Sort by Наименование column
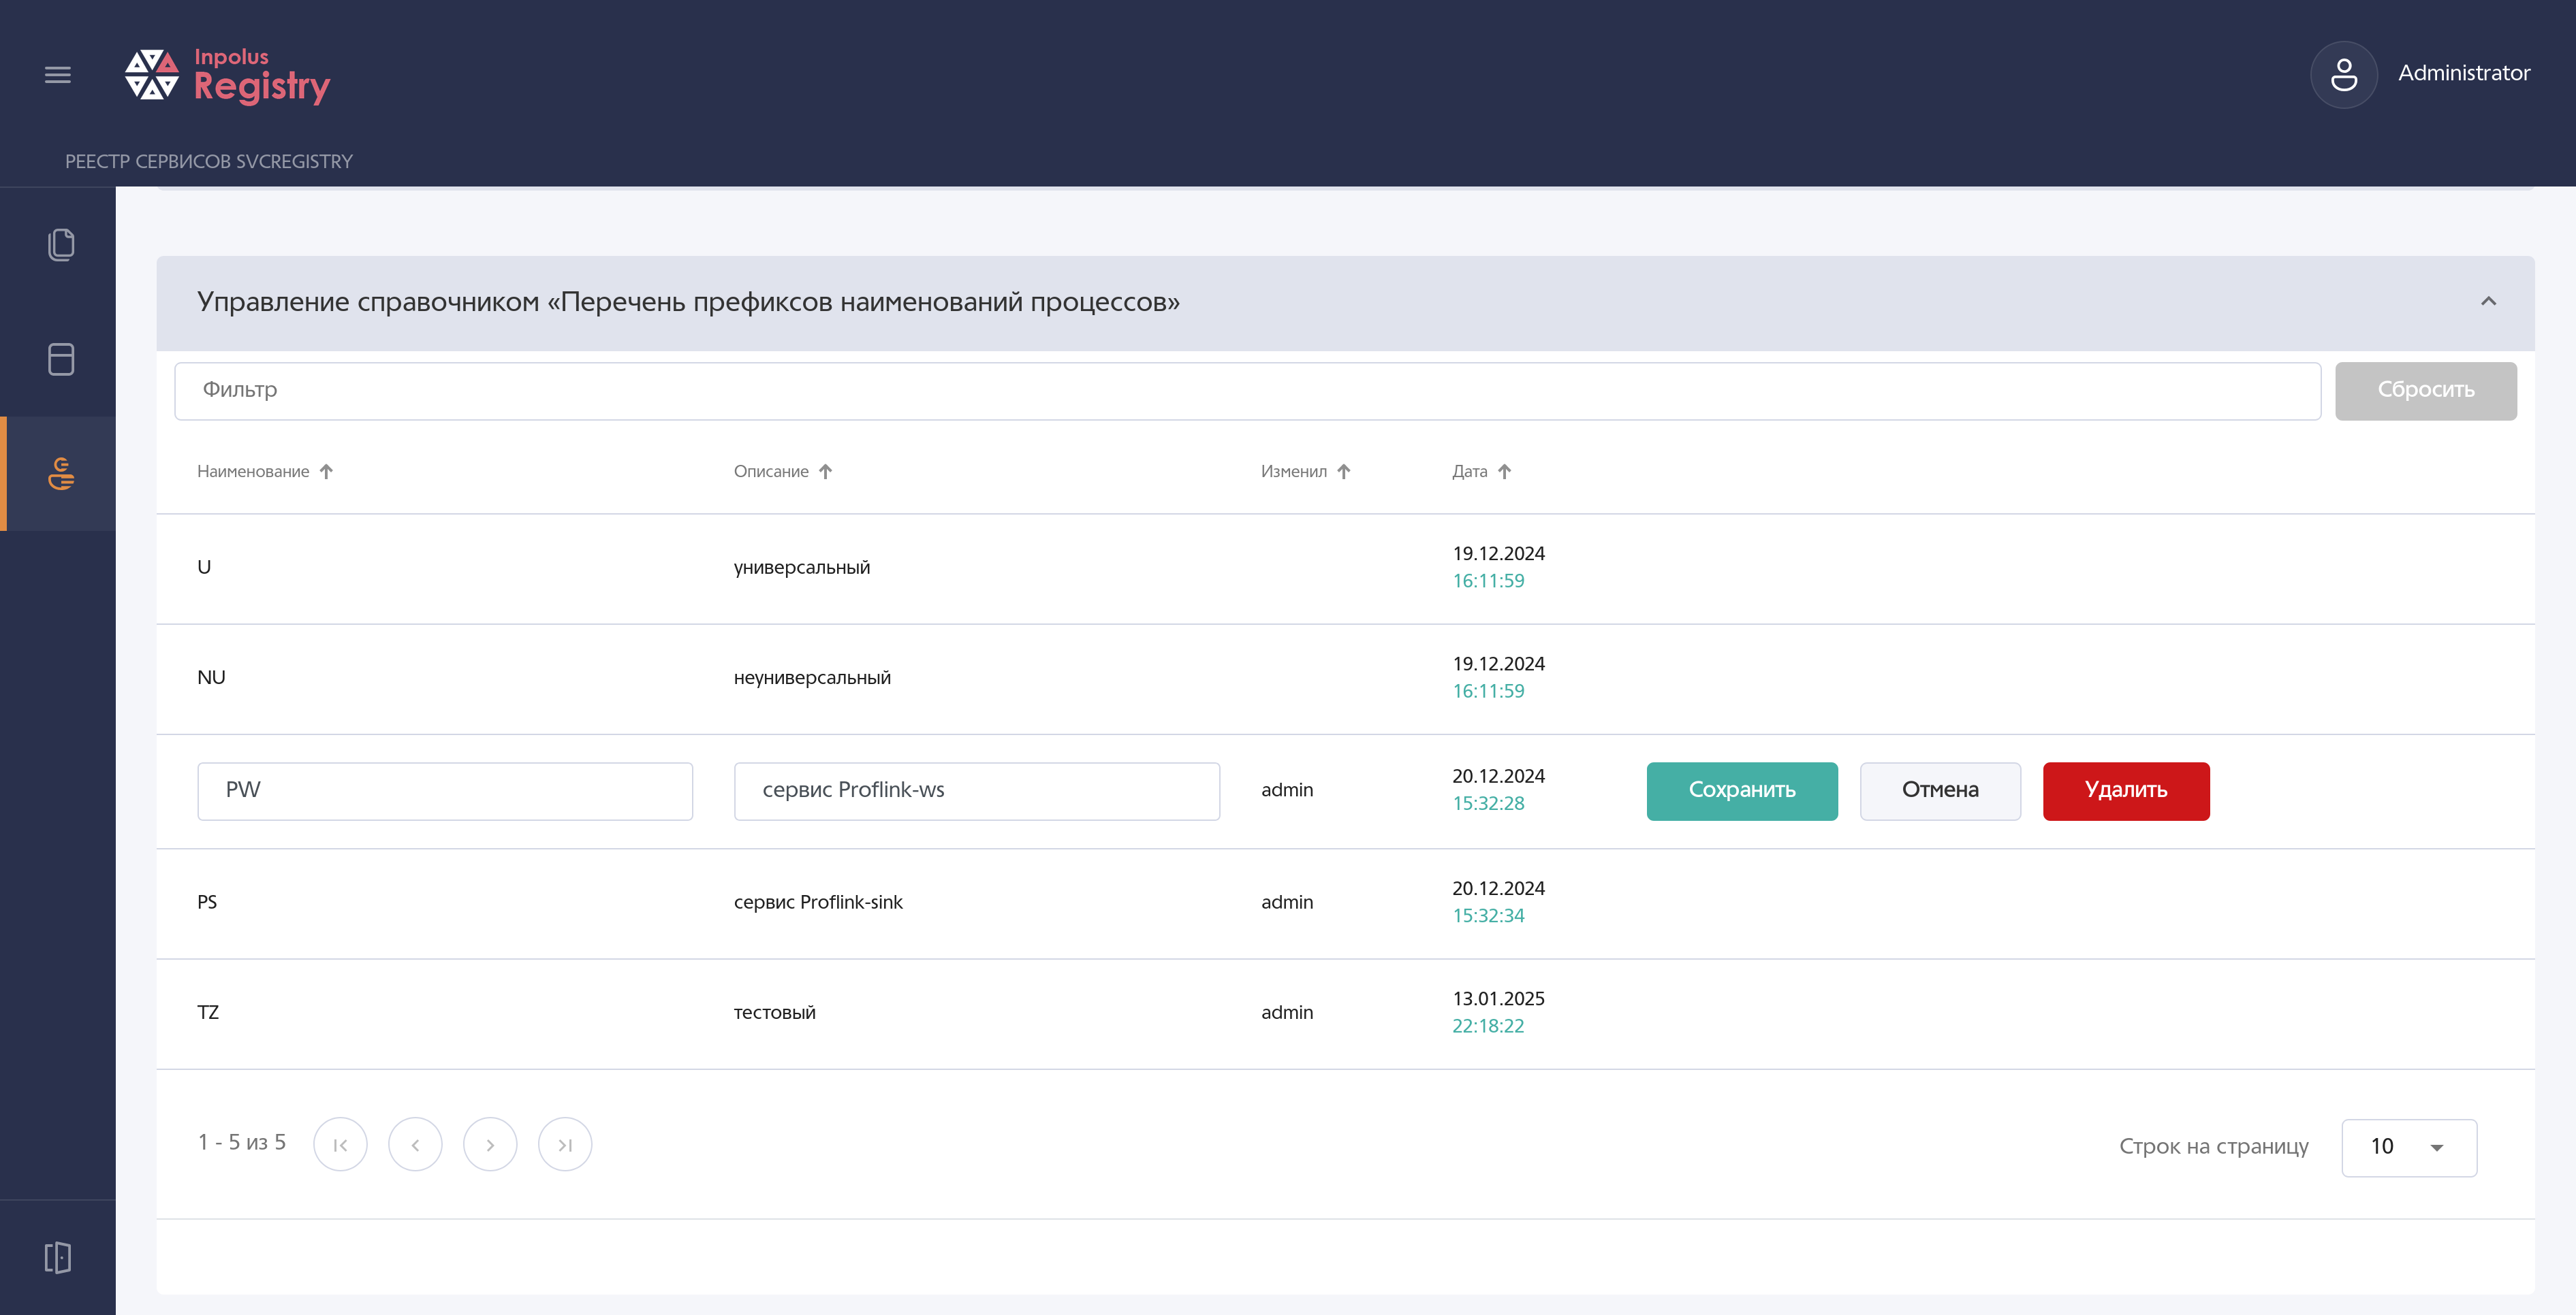This screenshot has width=2576, height=1315. click(326, 472)
